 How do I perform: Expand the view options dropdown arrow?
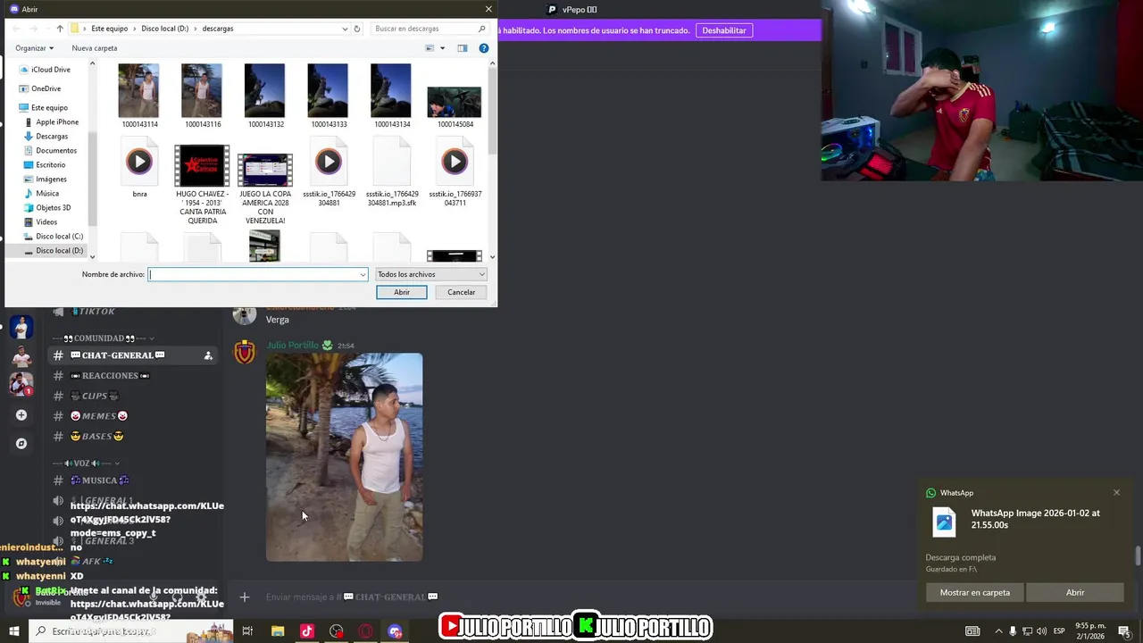click(442, 48)
